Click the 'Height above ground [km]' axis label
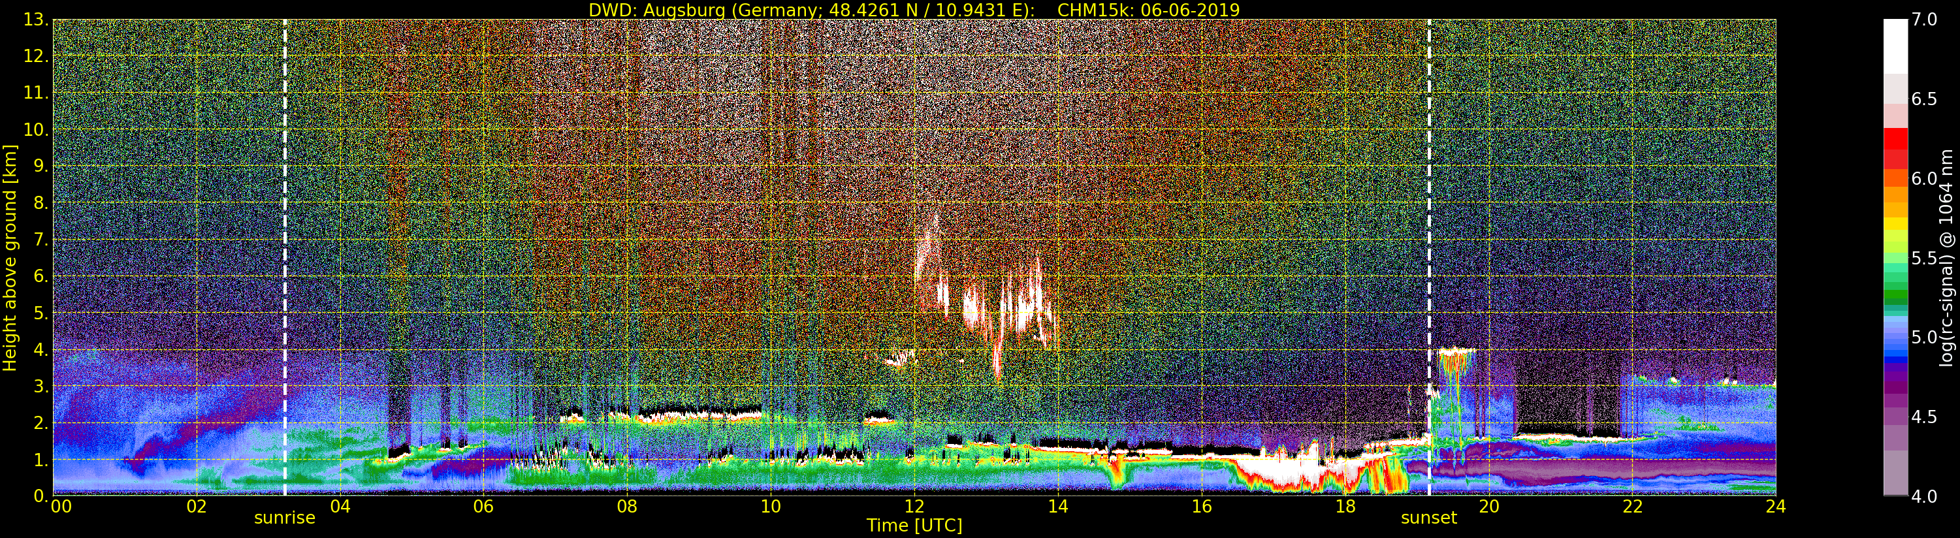The width and height of the screenshot is (1960, 538). [10, 258]
